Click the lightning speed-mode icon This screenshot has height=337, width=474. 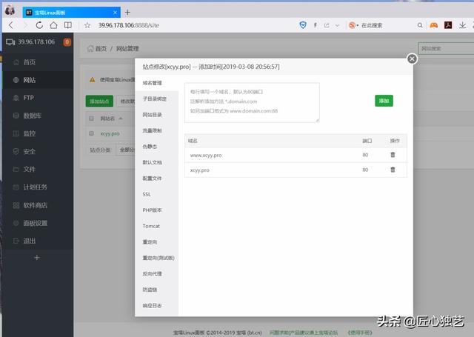(x=316, y=25)
